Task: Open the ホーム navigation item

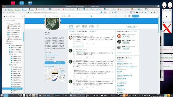Action: pos(47,16)
